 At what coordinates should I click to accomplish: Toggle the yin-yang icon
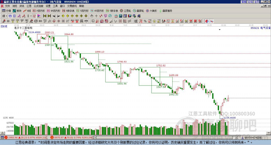pos(207,21)
